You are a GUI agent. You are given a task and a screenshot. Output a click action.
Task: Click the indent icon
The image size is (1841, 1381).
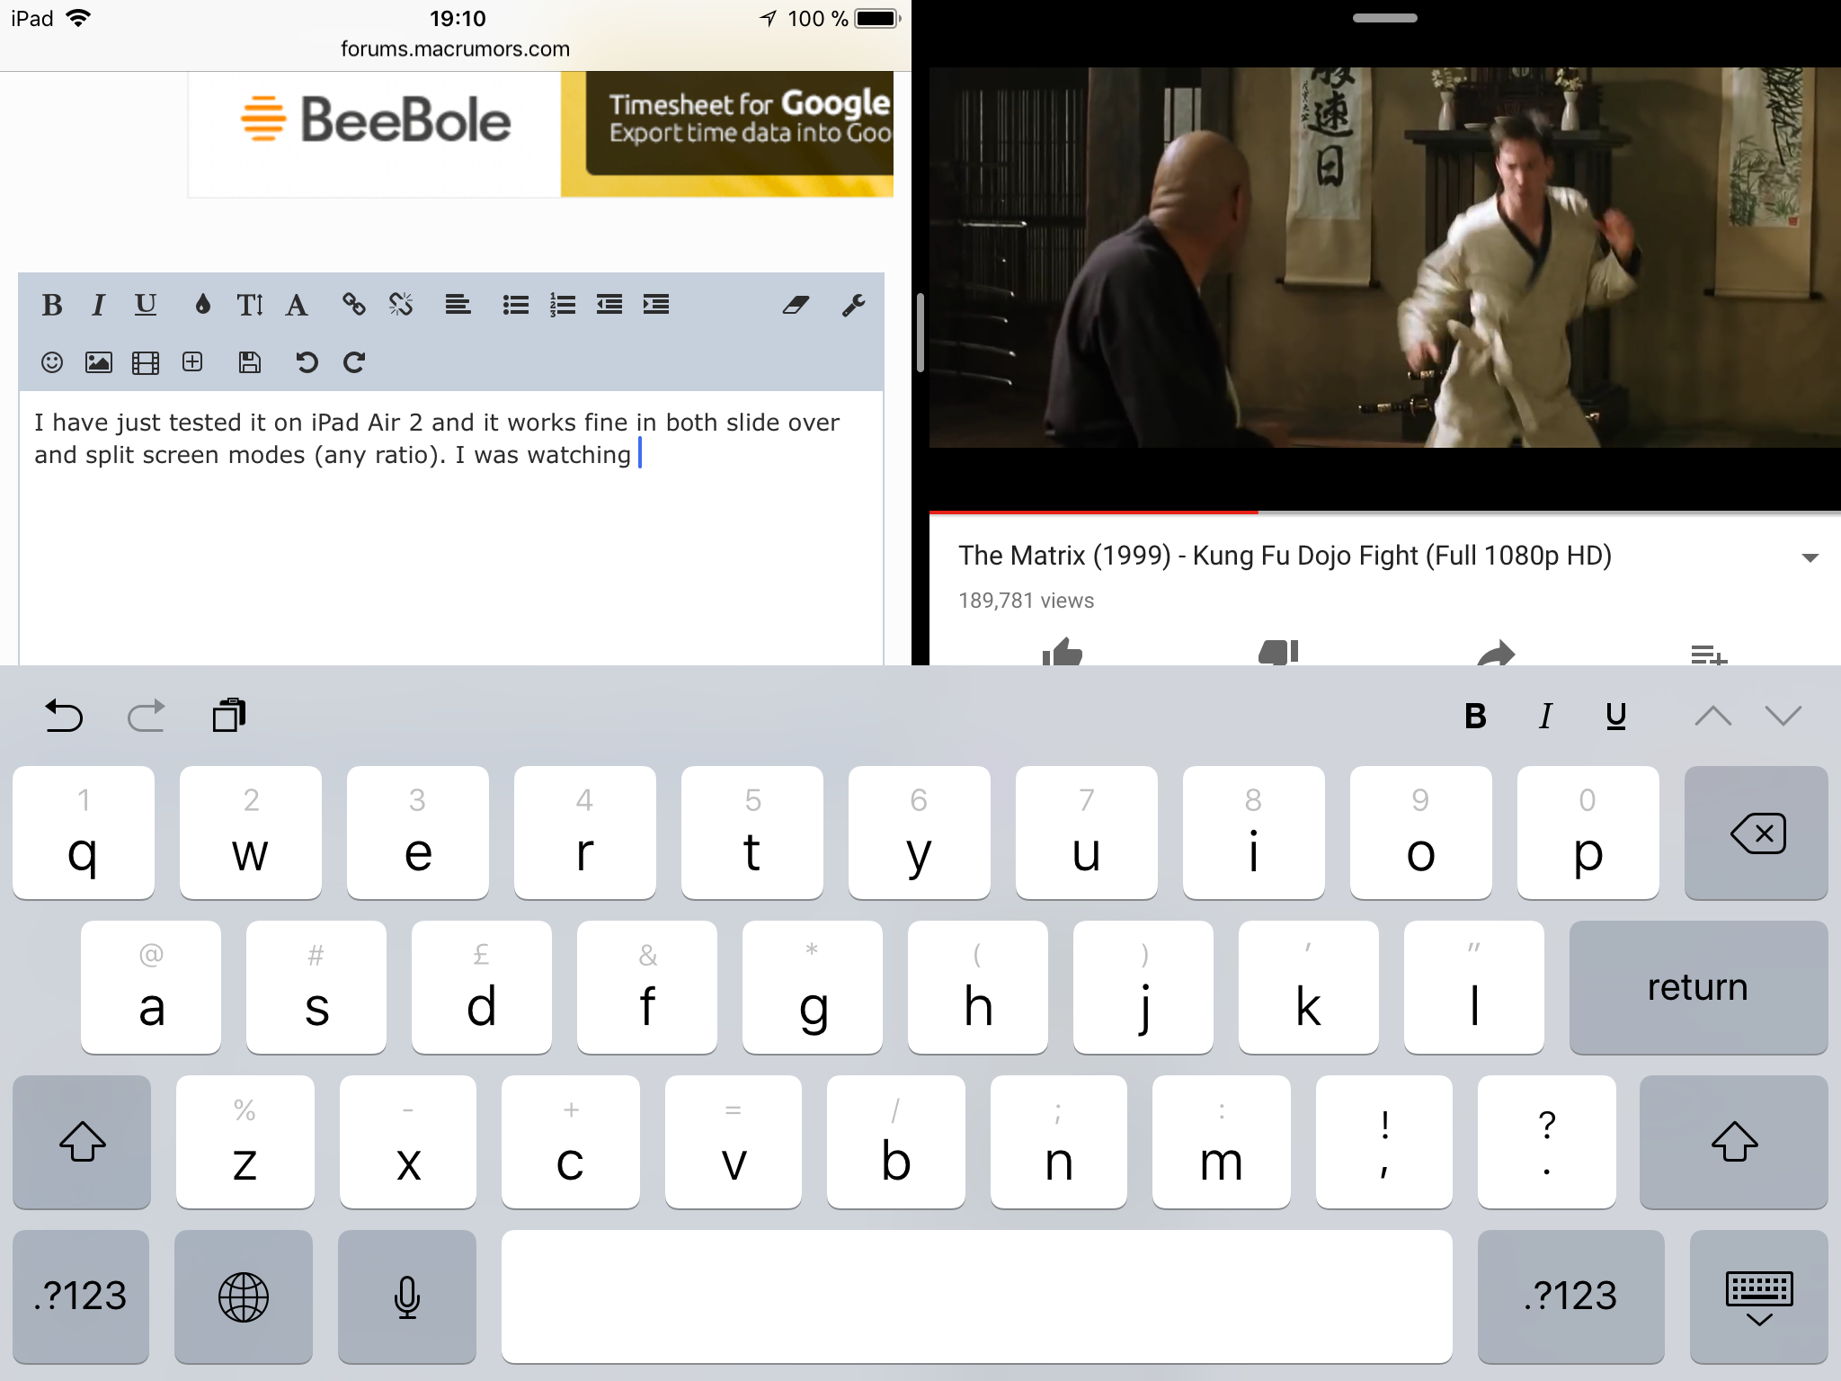pyautogui.click(x=656, y=305)
